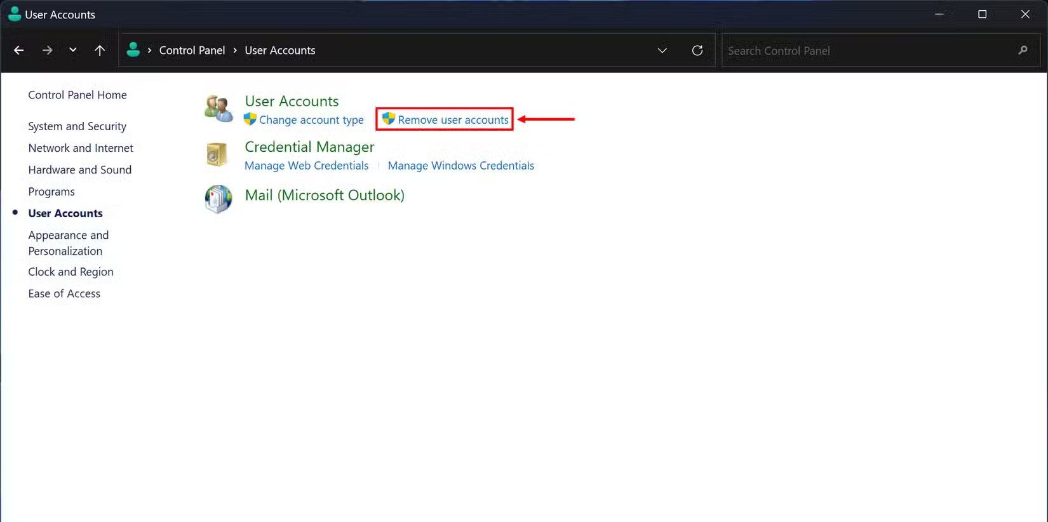The image size is (1048, 522).
Task: Open address bar history dropdown
Action: point(662,50)
